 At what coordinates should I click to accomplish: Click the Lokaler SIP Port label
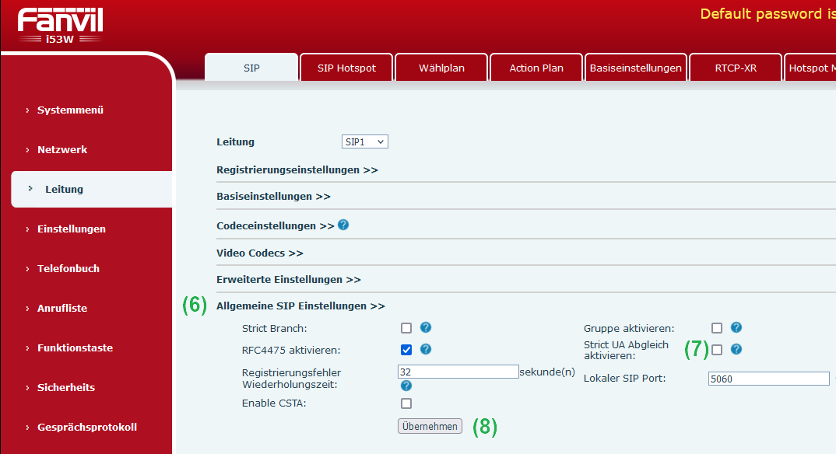pos(624,379)
